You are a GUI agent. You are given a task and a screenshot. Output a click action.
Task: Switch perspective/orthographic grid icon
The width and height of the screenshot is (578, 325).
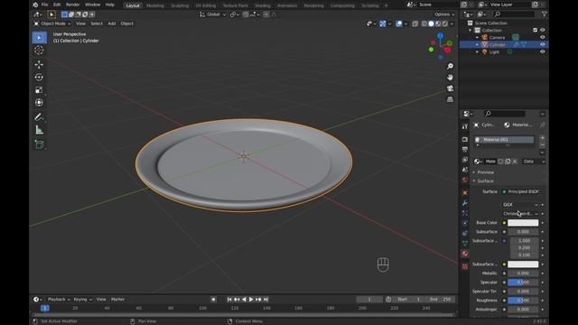[x=450, y=99]
